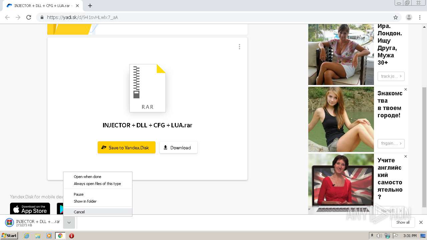Close the second dating ad
427x240 pixels.
406,89
